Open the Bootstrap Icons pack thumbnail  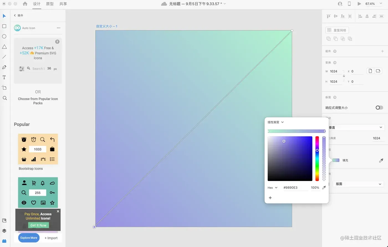(x=38, y=149)
